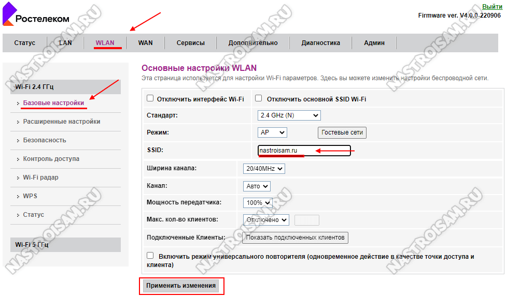Open the WPS sidebar item
Viewport: 506px width, 296px height.
[30, 196]
